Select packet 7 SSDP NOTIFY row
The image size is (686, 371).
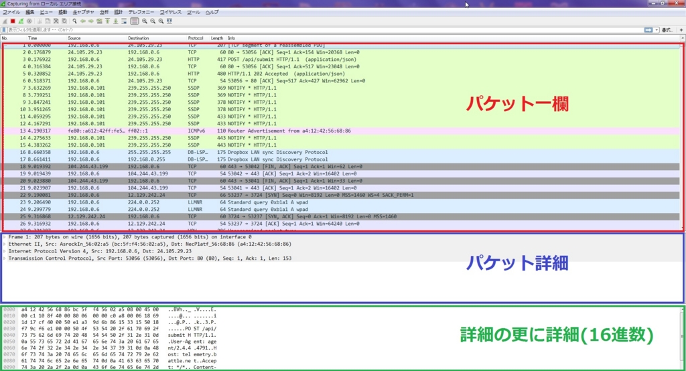pos(341,88)
